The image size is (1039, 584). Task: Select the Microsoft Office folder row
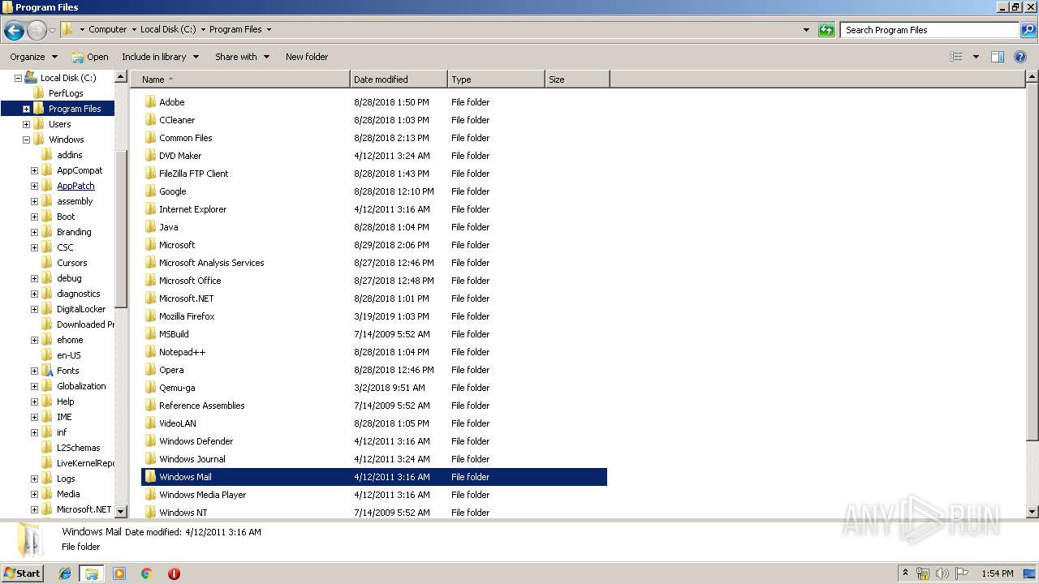pos(374,281)
